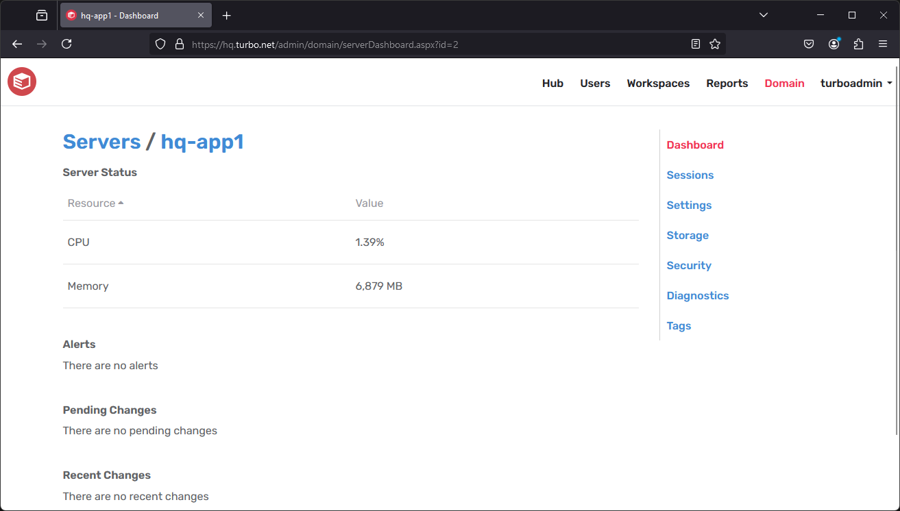Switch to the Domain menu item
Image resolution: width=900 pixels, height=511 pixels.
coord(784,83)
